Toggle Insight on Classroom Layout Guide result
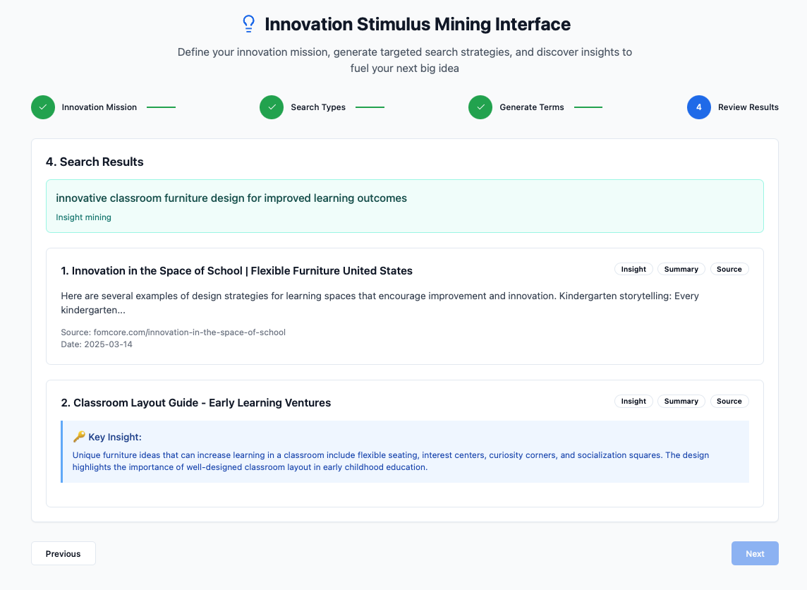The width and height of the screenshot is (807, 590). click(633, 401)
